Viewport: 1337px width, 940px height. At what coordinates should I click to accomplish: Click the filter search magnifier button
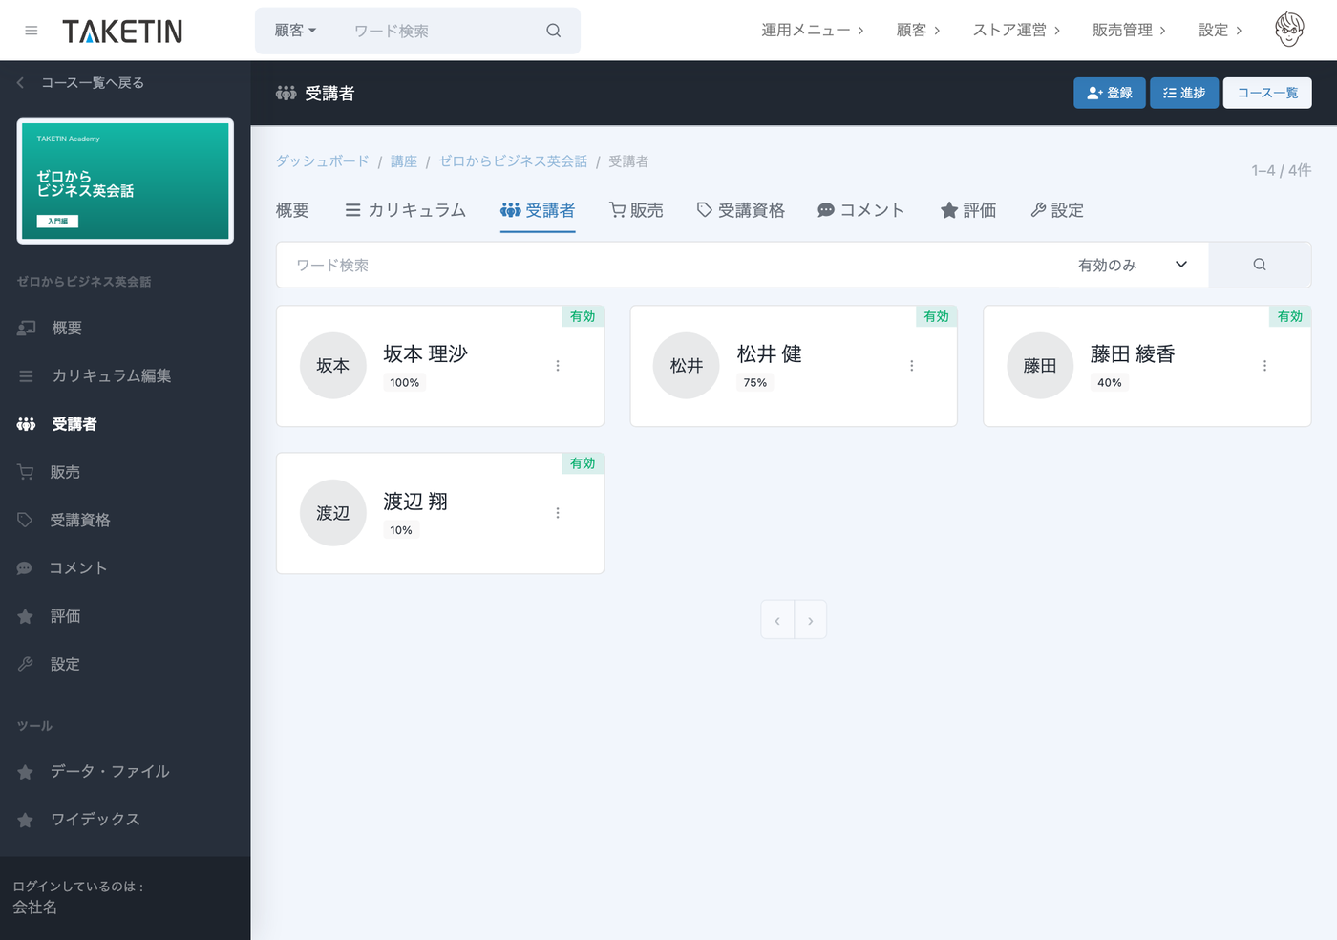tap(1260, 265)
